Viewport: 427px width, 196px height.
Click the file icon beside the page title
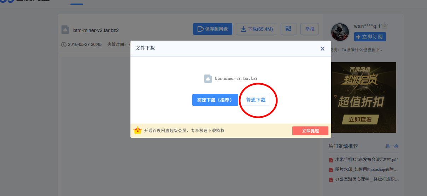click(65, 30)
